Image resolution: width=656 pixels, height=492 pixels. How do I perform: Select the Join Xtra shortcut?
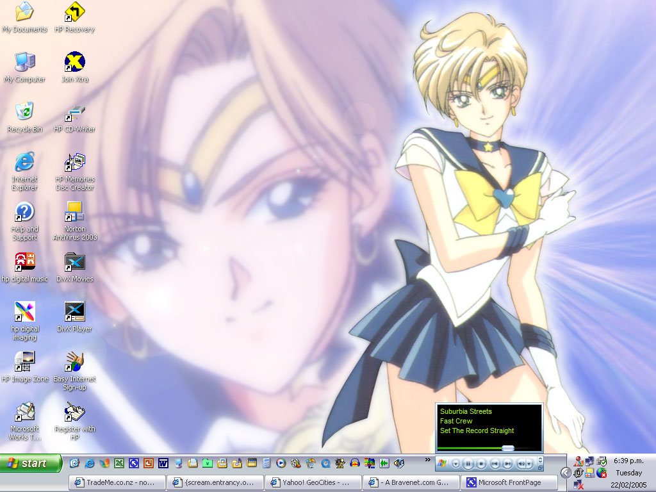click(x=74, y=67)
